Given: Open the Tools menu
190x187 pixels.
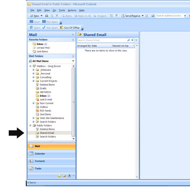Looking at the screenshot, I should tap(62, 10).
